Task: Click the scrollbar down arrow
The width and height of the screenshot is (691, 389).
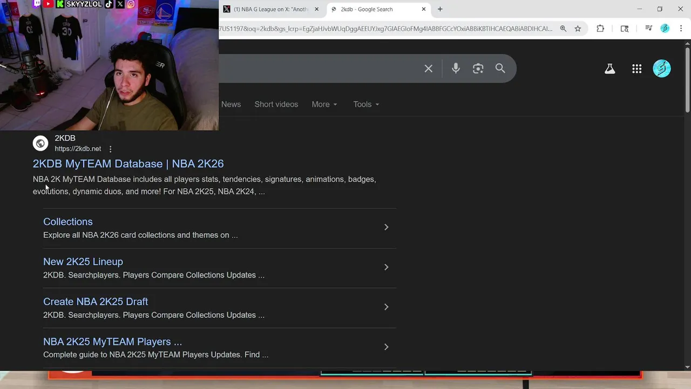Action: tap(687, 367)
